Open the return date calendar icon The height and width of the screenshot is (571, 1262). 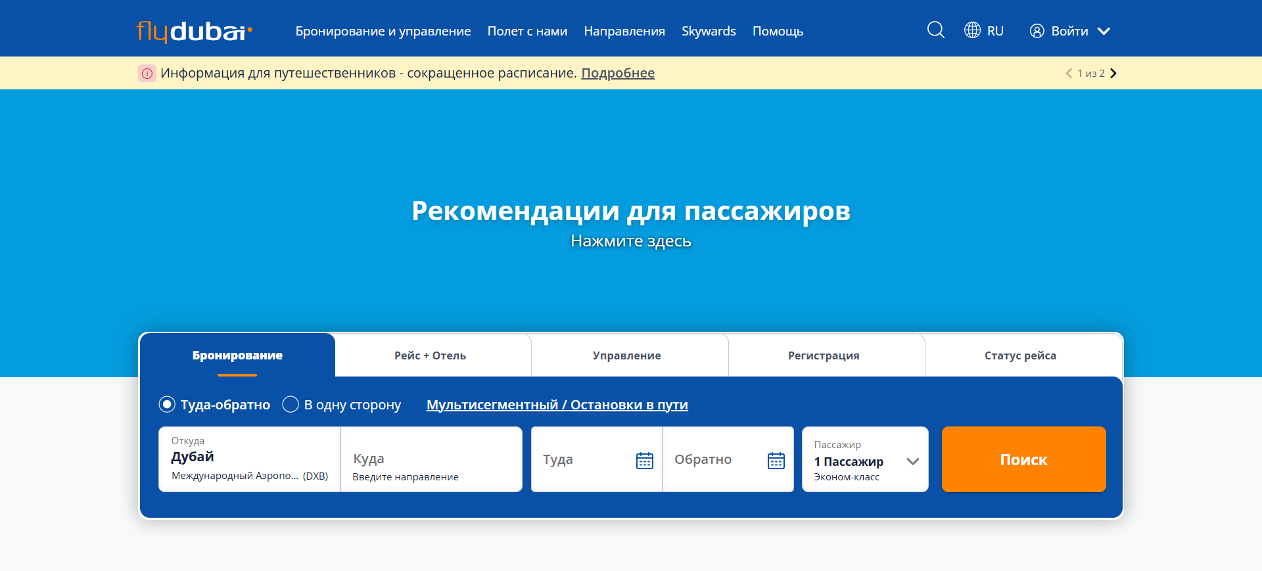776,460
